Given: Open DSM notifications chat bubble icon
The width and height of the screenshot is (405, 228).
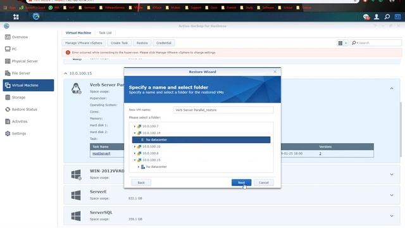Looking at the screenshot, I should coord(366,17).
